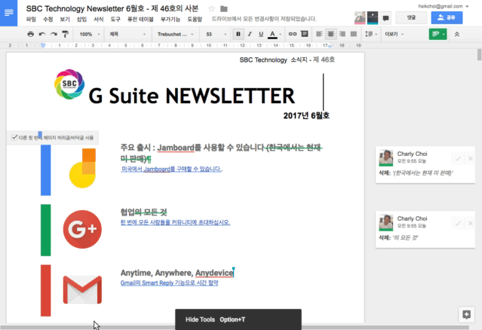
Task: Click the left indent marker on ruler
Action: pyautogui.click(x=43, y=45)
